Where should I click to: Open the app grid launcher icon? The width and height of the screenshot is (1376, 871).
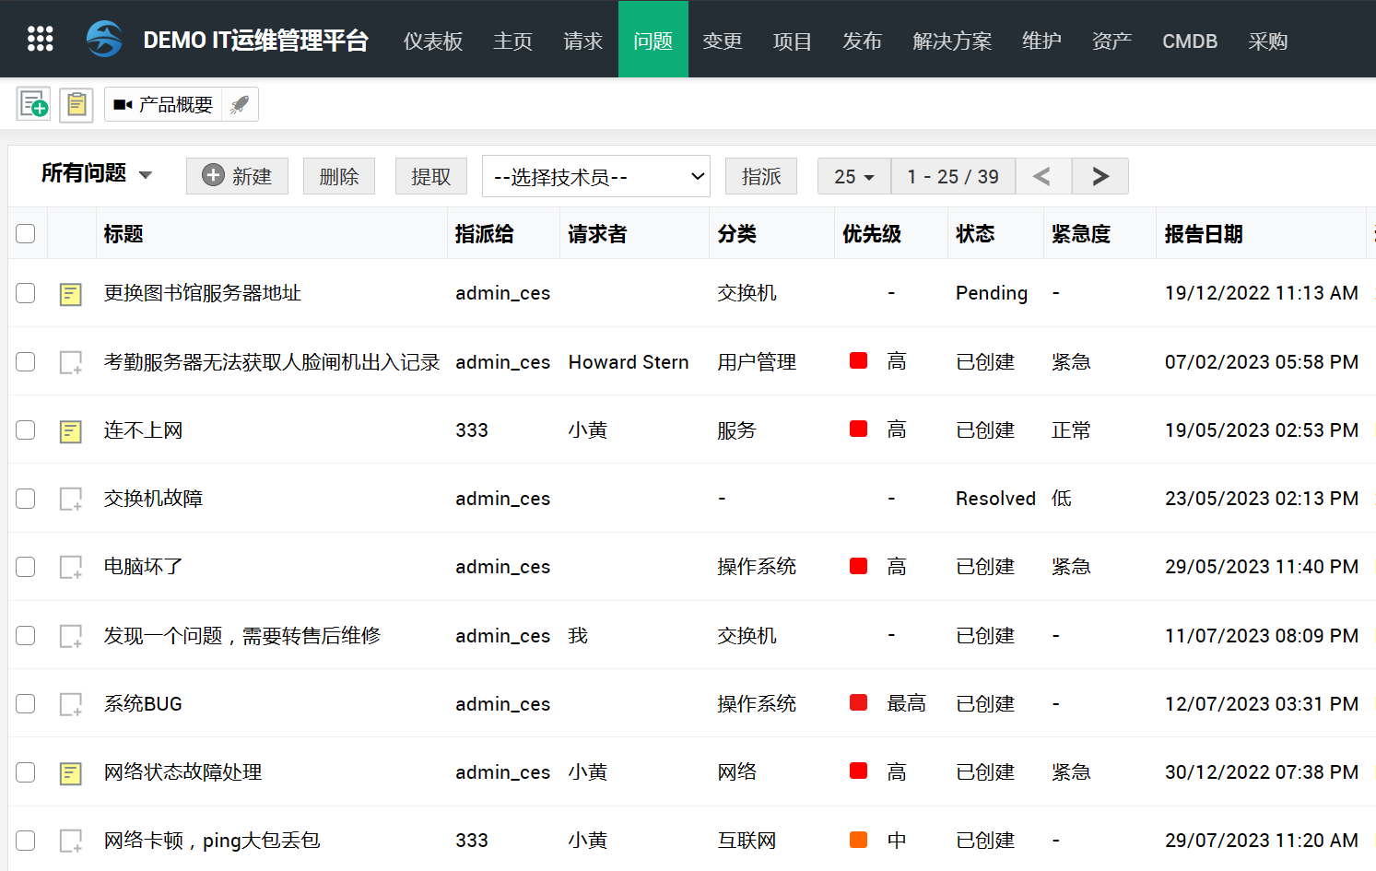point(40,39)
